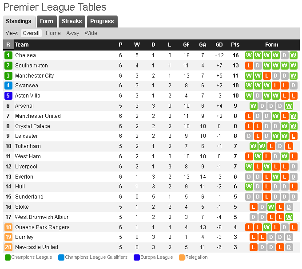Switch to the Form tab
Viewport: 302px width, 269px height.
point(46,21)
